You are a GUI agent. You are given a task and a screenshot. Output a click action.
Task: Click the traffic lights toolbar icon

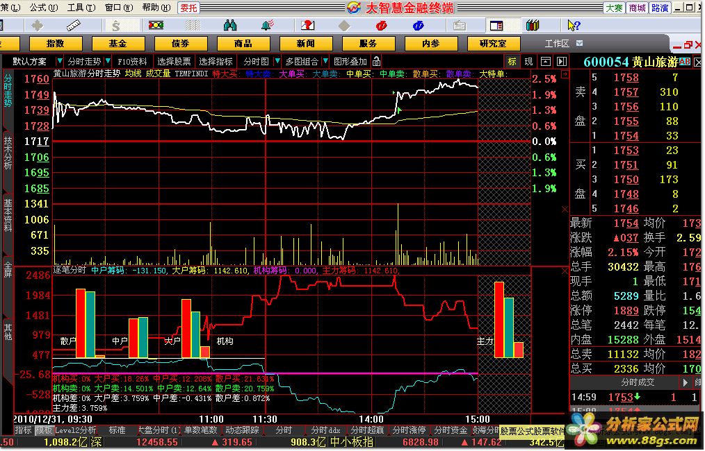click(x=156, y=26)
